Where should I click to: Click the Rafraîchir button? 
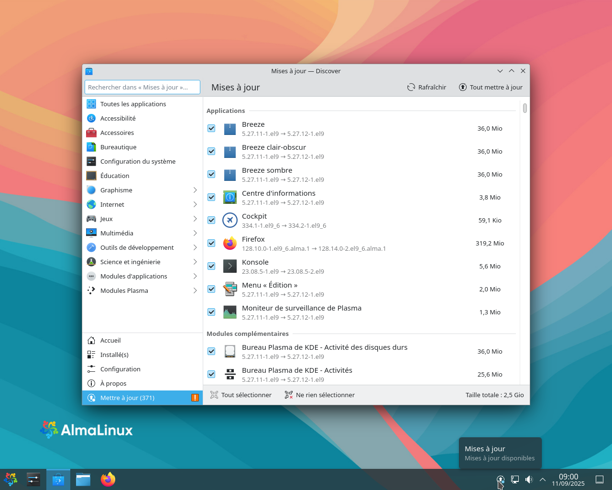[426, 87]
